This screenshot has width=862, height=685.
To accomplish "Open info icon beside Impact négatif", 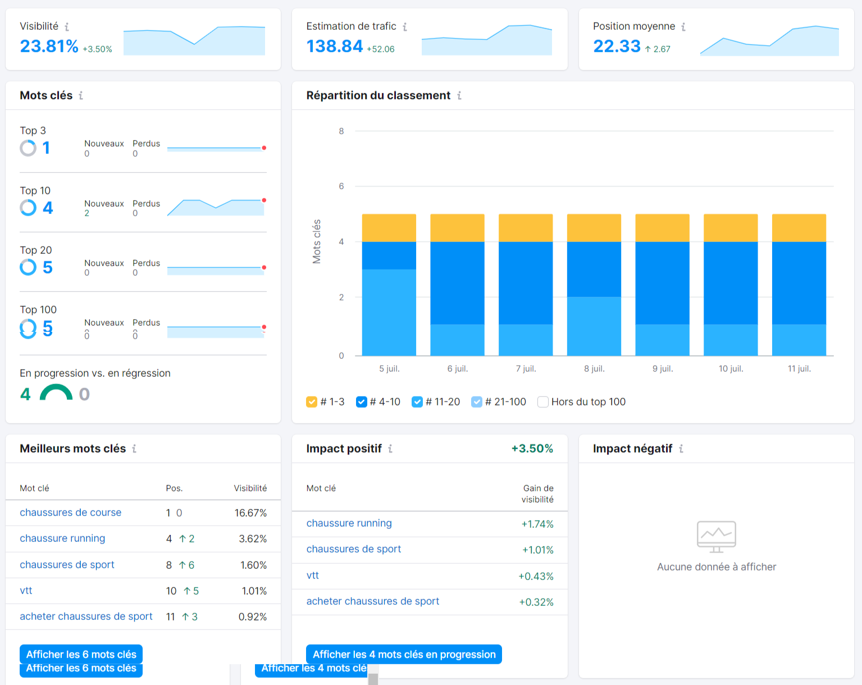I will (x=681, y=449).
